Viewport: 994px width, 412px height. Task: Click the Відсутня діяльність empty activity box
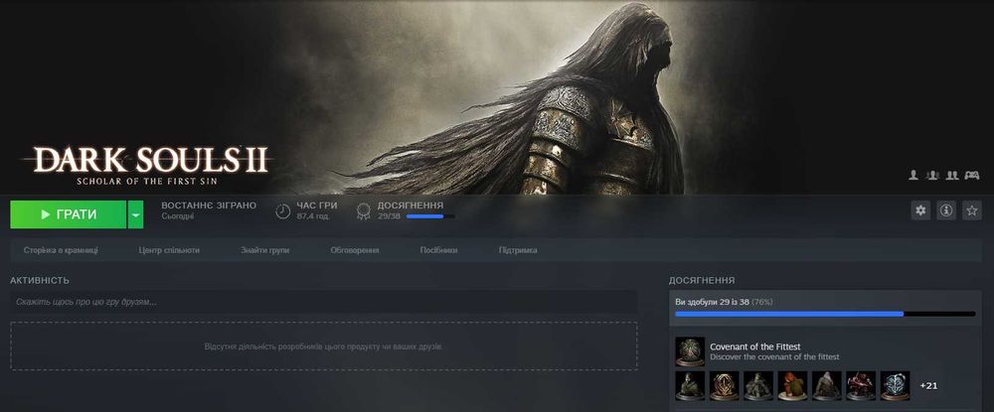point(324,346)
